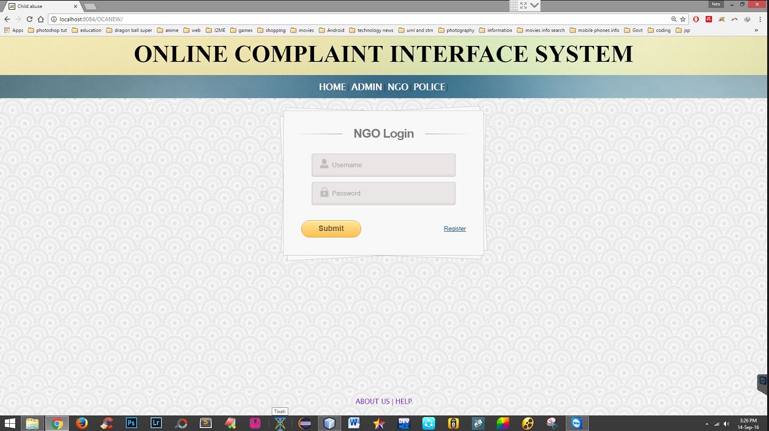
Task: Open the zoom magnifier icon in address bar
Action: pyautogui.click(x=673, y=20)
